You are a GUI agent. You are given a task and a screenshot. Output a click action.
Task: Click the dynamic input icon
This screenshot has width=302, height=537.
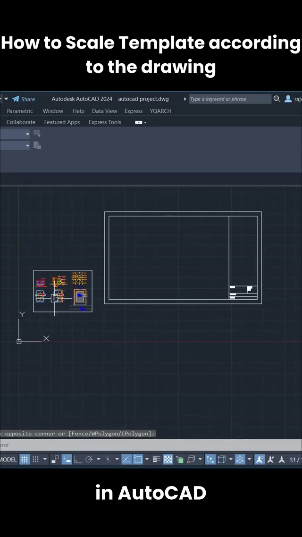(67, 459)
